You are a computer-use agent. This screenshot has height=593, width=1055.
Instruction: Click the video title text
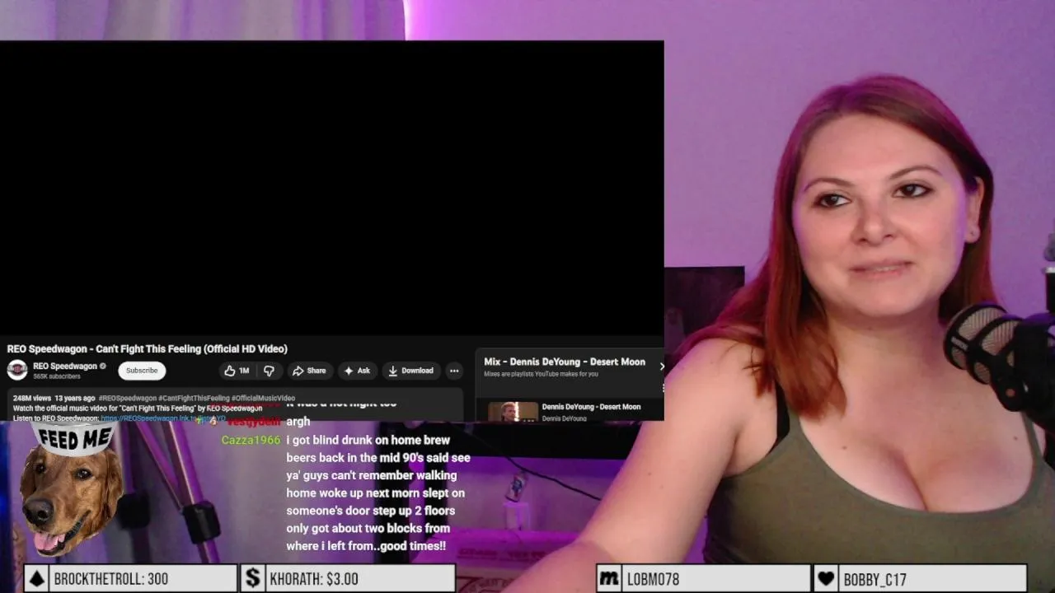148,349
